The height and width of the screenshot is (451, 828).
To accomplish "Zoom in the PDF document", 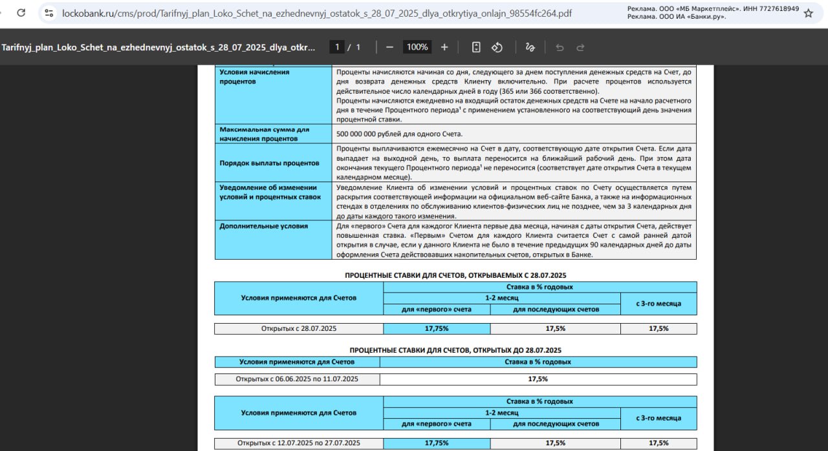I will (x=444, y=47).
